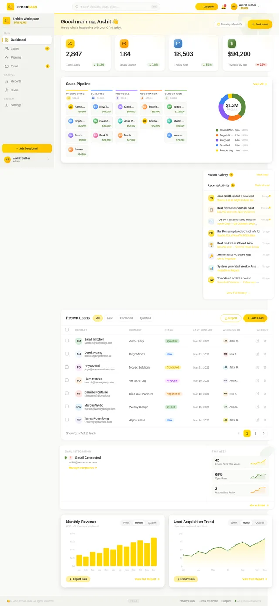The image size is (279, 606).
Task: Select the Marcus Webb row checkbox
Action: coord(67,407)
